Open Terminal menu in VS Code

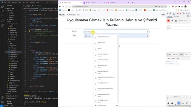coord(32,2)
